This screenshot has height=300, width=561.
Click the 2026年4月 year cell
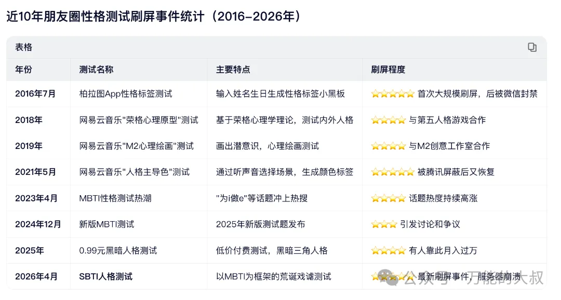[36, 277]
